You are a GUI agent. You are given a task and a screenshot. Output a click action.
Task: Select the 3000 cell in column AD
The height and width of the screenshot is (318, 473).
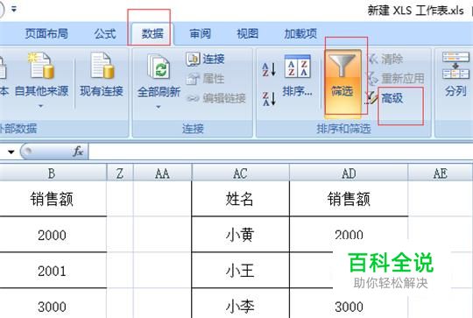349,305
